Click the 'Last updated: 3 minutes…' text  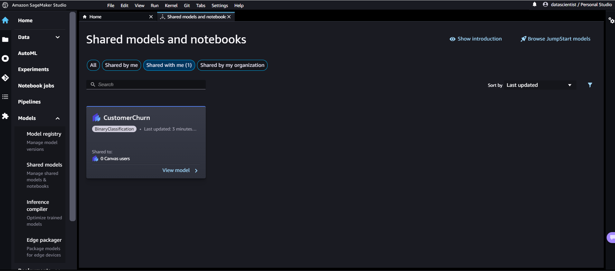170,129
